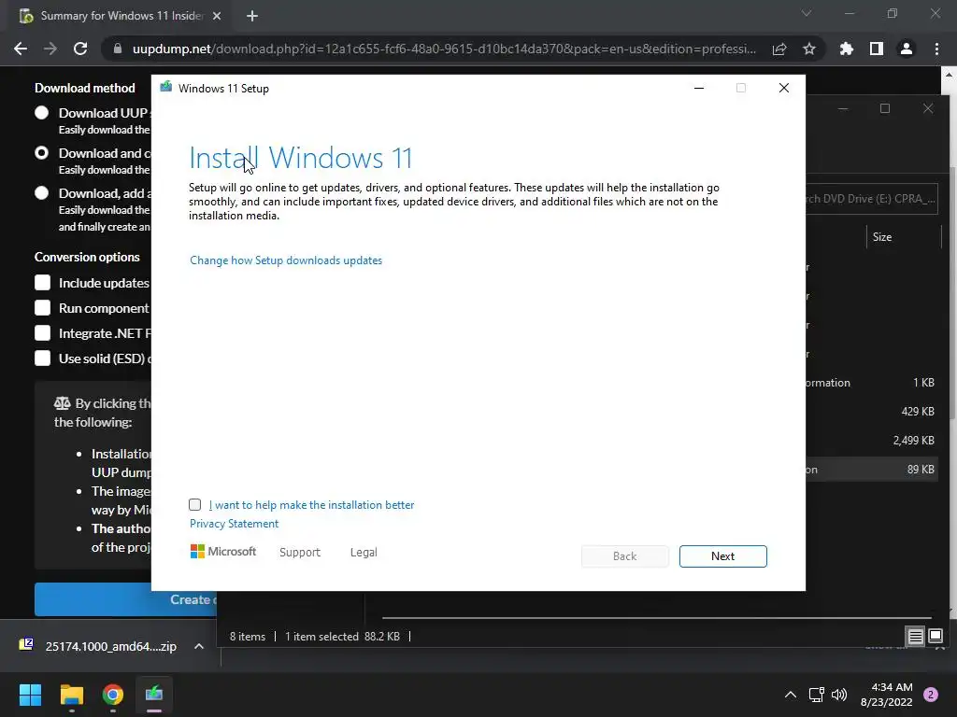Minimize the File Explorer window
Viewport: 957px width, 717px height.
point(843,108)
